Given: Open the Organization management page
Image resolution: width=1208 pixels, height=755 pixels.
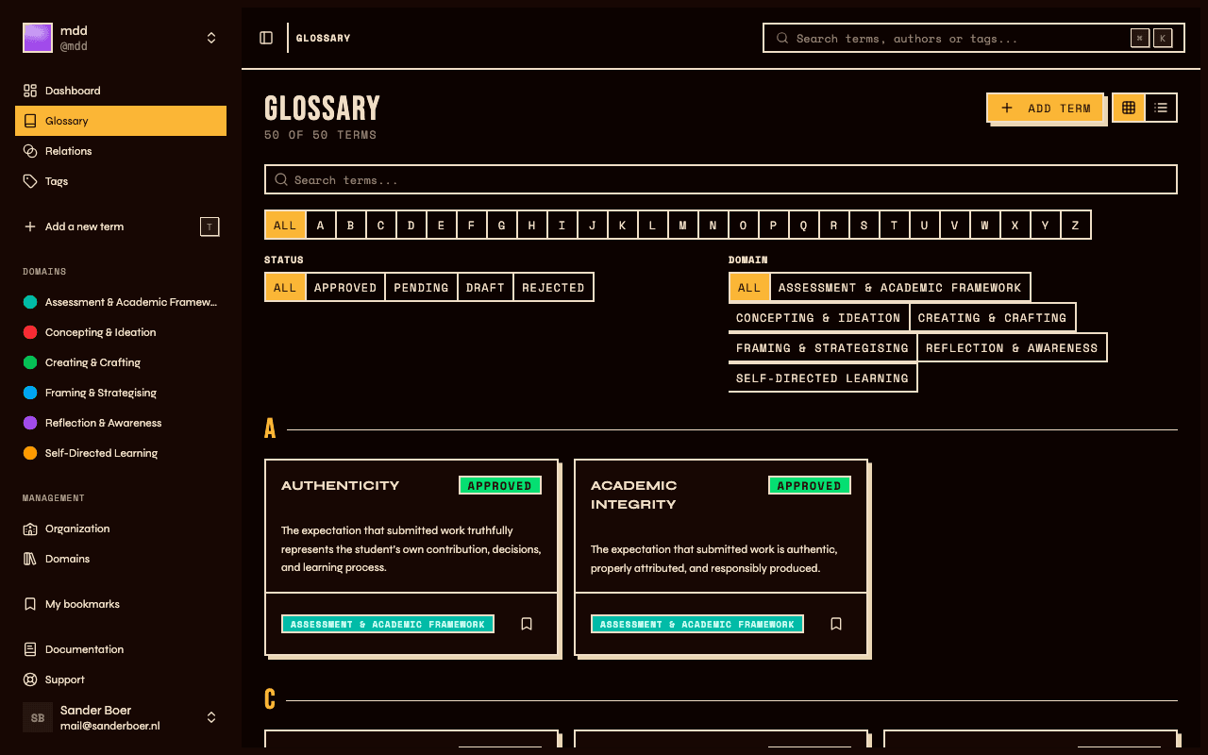Looking at the screenshot, I should [x=77, y=528].
